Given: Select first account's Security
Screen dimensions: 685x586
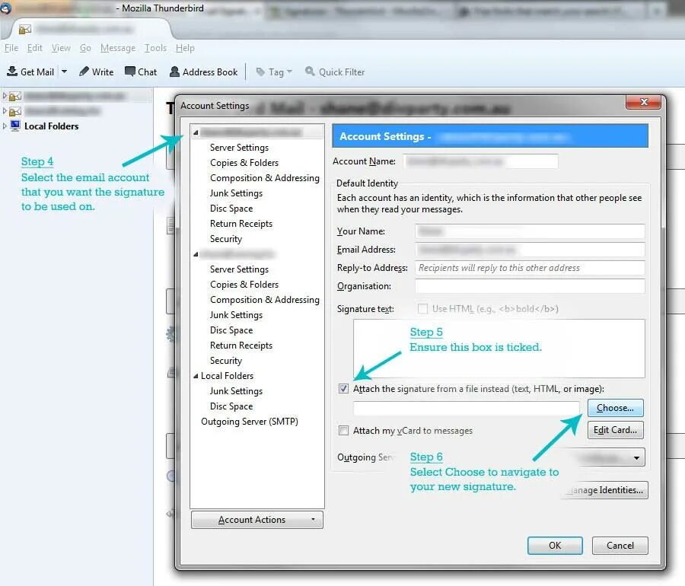Looking at the screenshot, I should (x=226, y=239).
